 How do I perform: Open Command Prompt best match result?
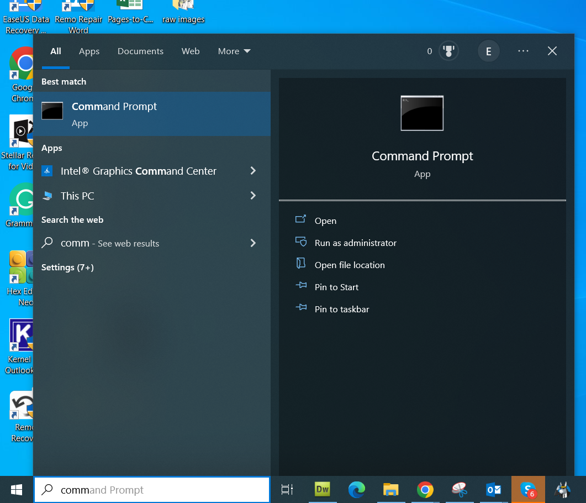click(x=152, y=114)
